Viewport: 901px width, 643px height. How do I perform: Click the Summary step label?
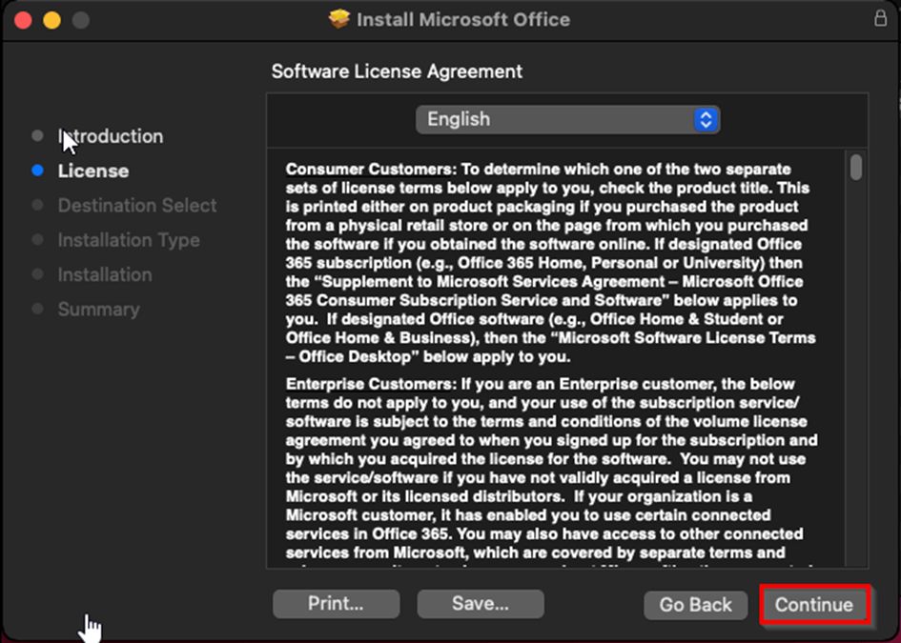point(99,310)
